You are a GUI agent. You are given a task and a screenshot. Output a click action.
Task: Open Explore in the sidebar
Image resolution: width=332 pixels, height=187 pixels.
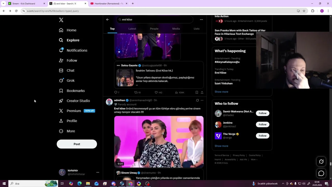tap(69, 40)
